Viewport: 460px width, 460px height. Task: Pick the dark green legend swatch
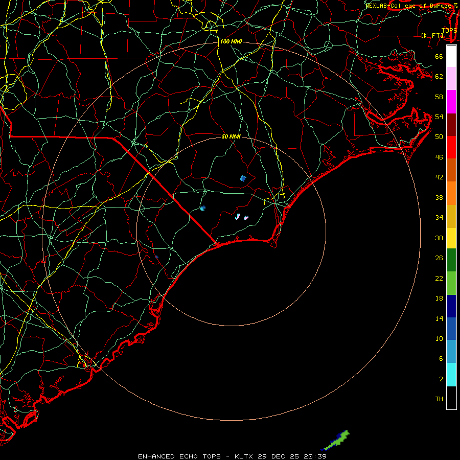pos(451,260)
